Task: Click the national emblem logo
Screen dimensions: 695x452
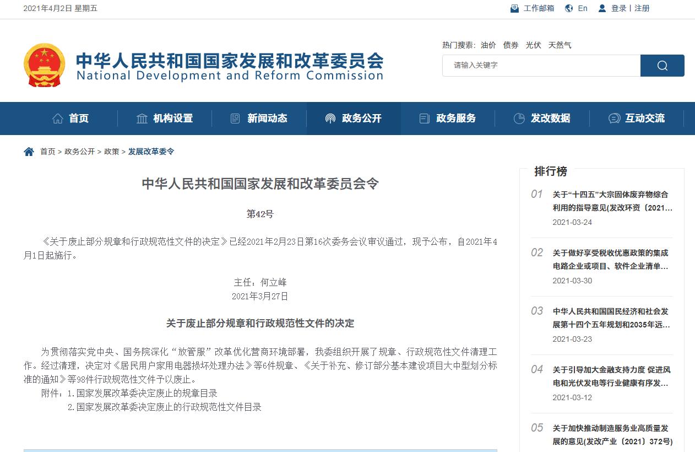Action: click(45, 65)
